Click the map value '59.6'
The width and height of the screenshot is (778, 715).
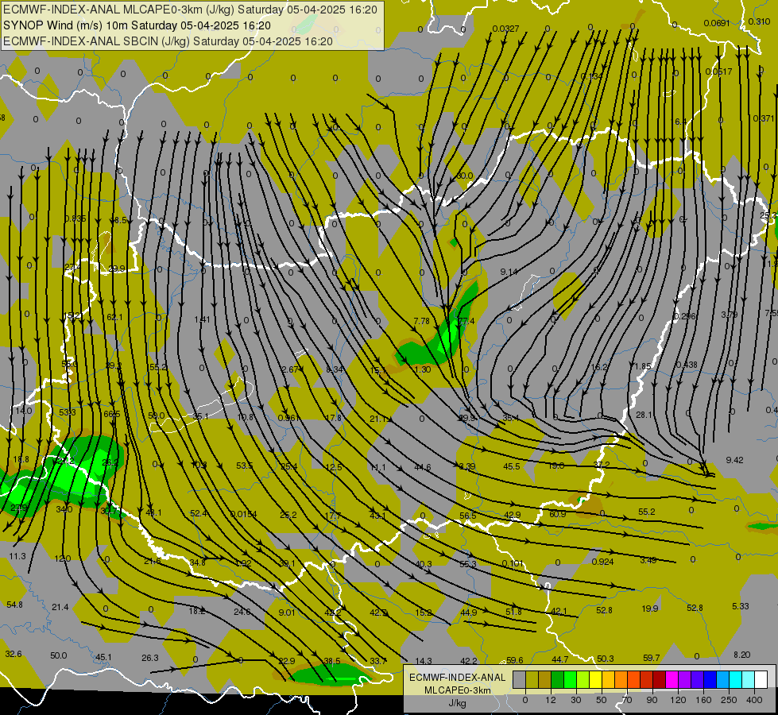[x=514, y=660]
